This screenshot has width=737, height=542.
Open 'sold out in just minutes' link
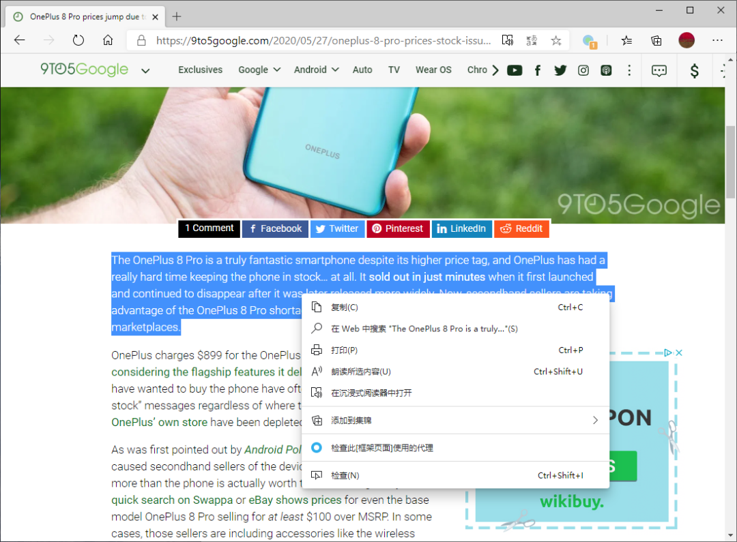[427, 277]
